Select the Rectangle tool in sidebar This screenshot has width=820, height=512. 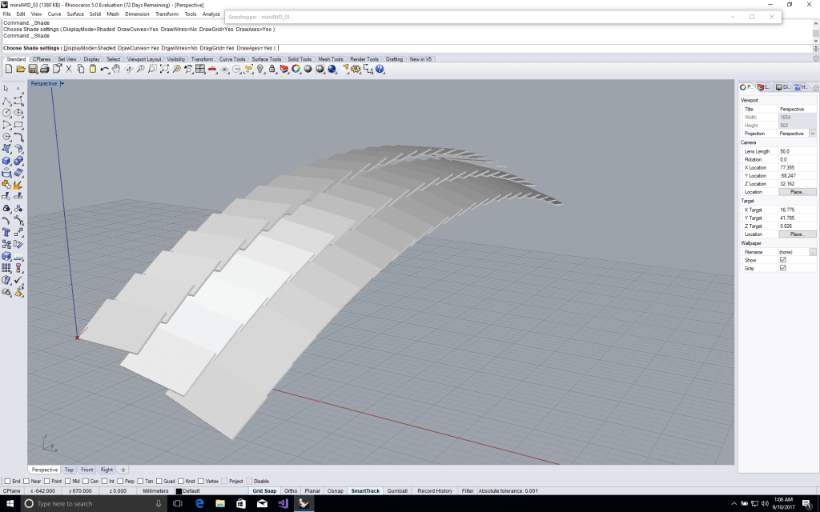19,124
